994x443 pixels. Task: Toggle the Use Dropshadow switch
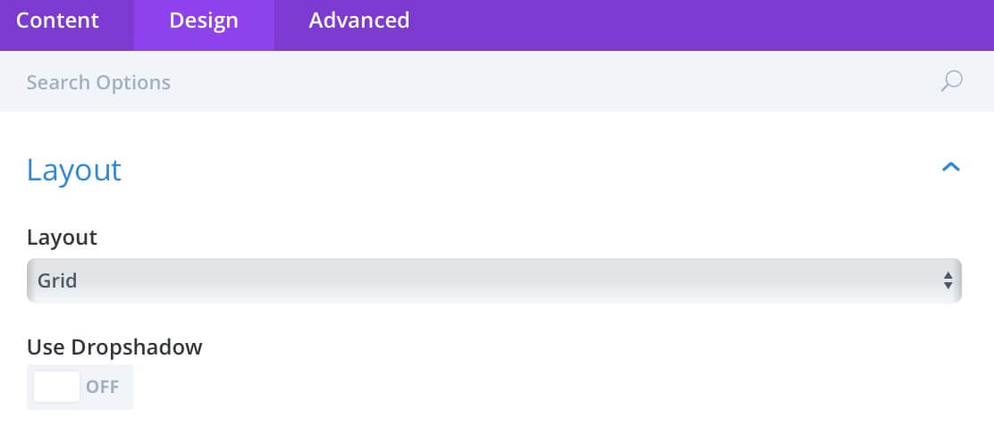point(80,388)
